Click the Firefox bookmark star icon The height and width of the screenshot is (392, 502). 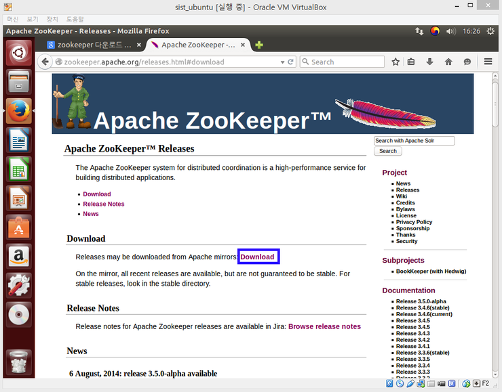click(x=395, y=62)
